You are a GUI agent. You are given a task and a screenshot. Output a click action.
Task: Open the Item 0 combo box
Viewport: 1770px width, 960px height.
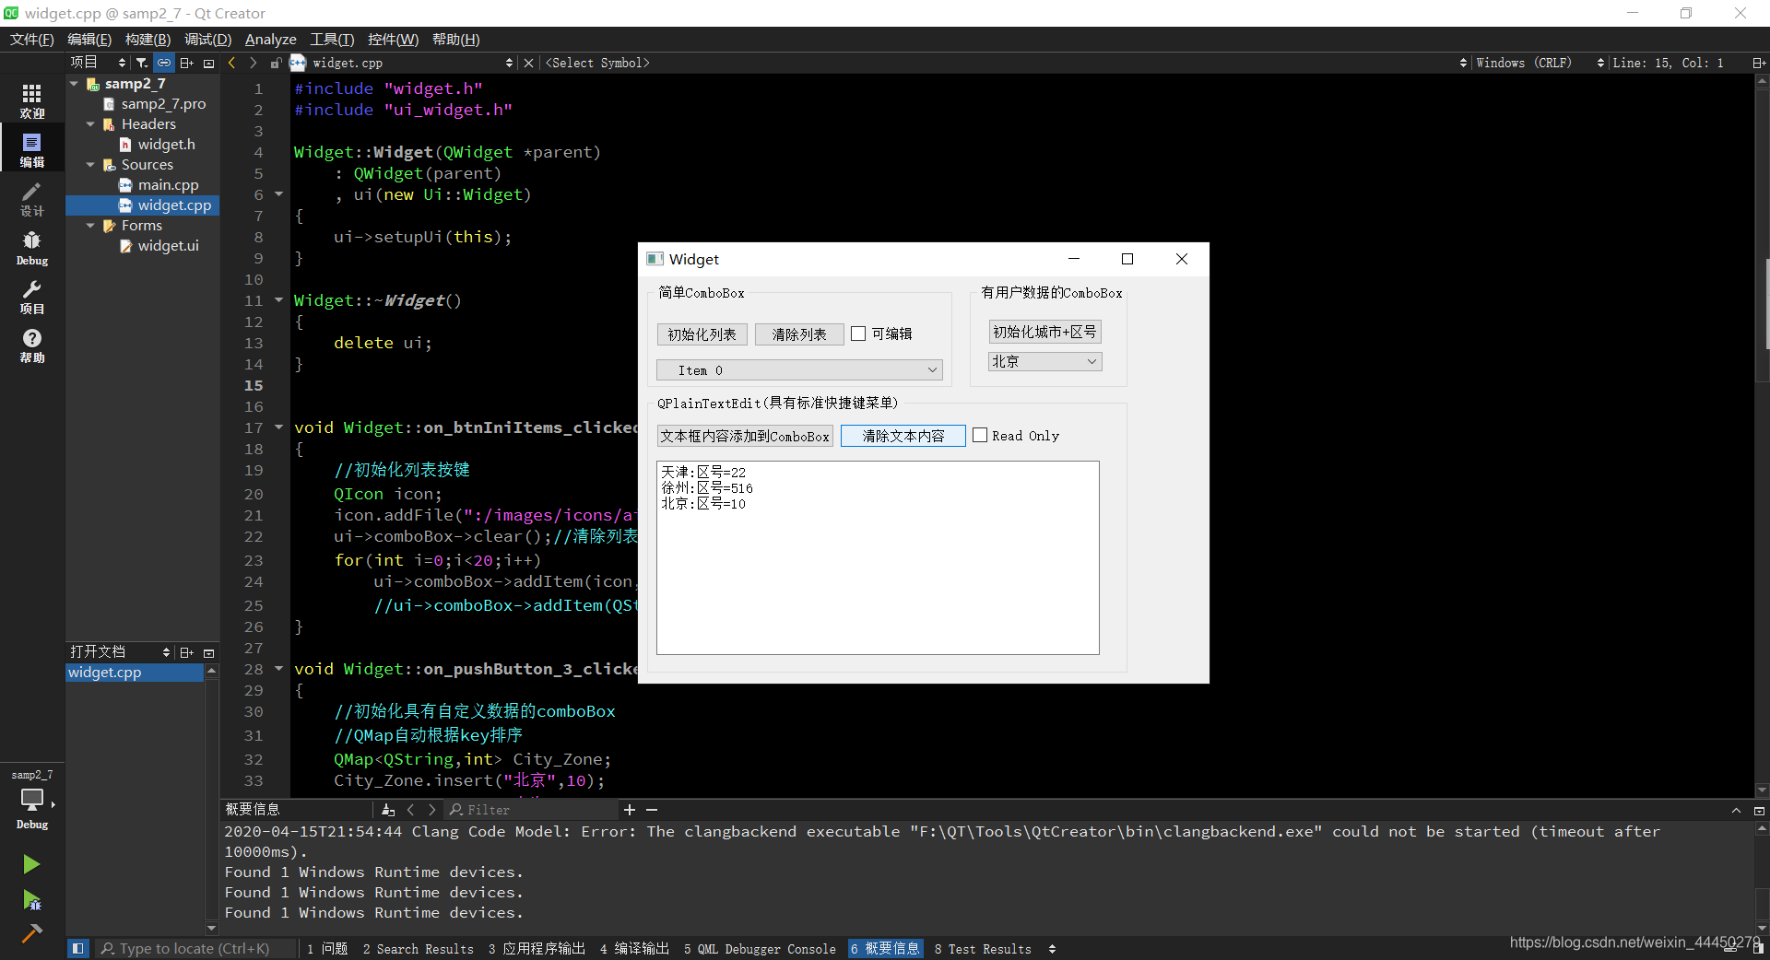click(799, 370)
